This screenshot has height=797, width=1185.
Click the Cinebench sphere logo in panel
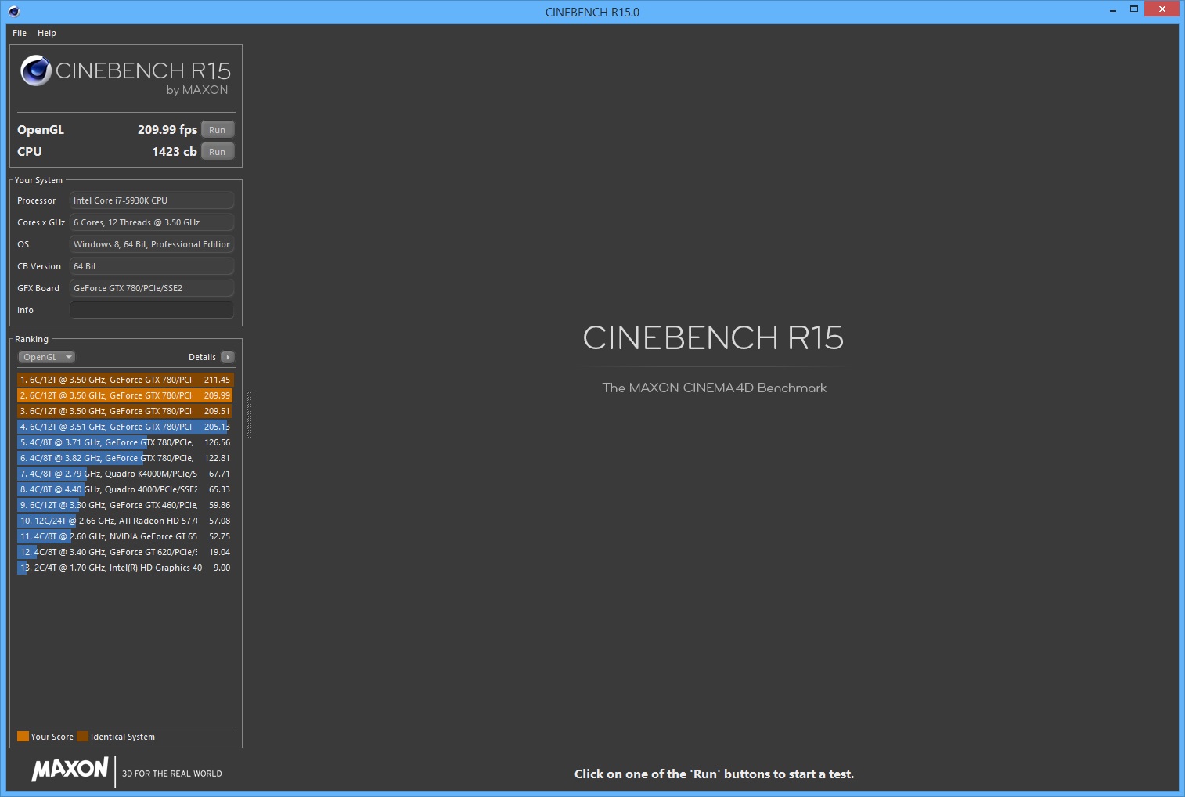(x=36, y=70)
